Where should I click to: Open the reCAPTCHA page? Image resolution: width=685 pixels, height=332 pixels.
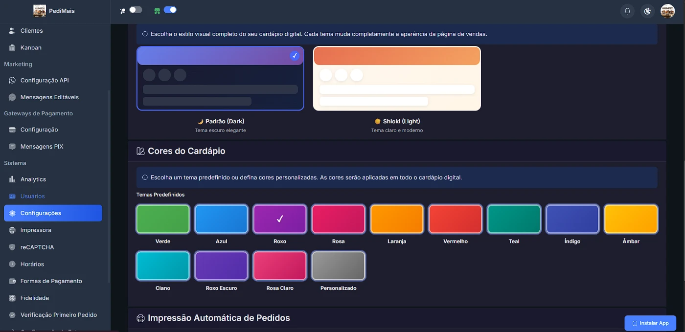click(37, 247)
